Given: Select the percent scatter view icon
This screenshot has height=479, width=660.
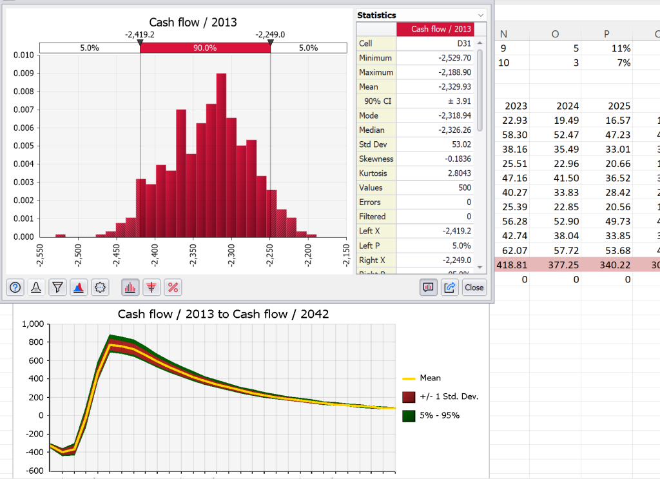Looking at the screenshot, I should click(173, 288).
